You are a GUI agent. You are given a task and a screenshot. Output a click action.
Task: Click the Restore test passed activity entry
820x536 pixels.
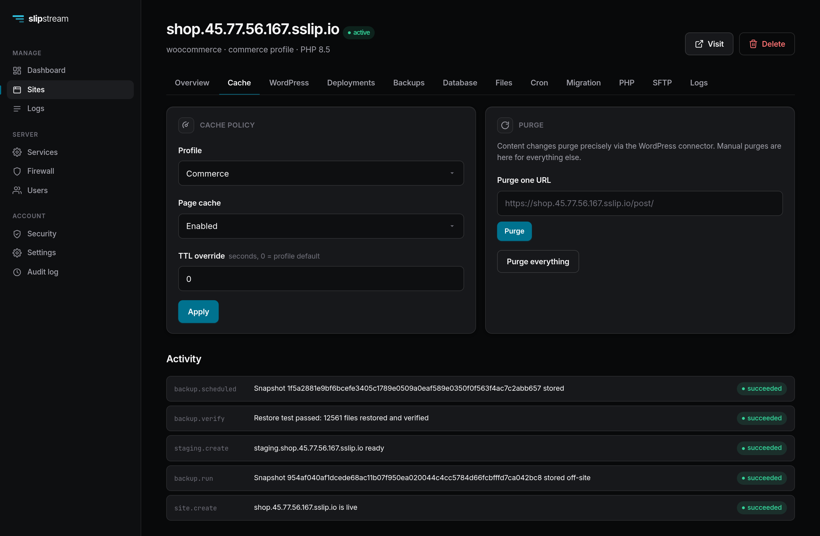(x=480, y=418)
